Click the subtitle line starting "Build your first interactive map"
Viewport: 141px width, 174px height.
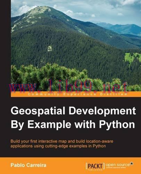click(62, 141)
